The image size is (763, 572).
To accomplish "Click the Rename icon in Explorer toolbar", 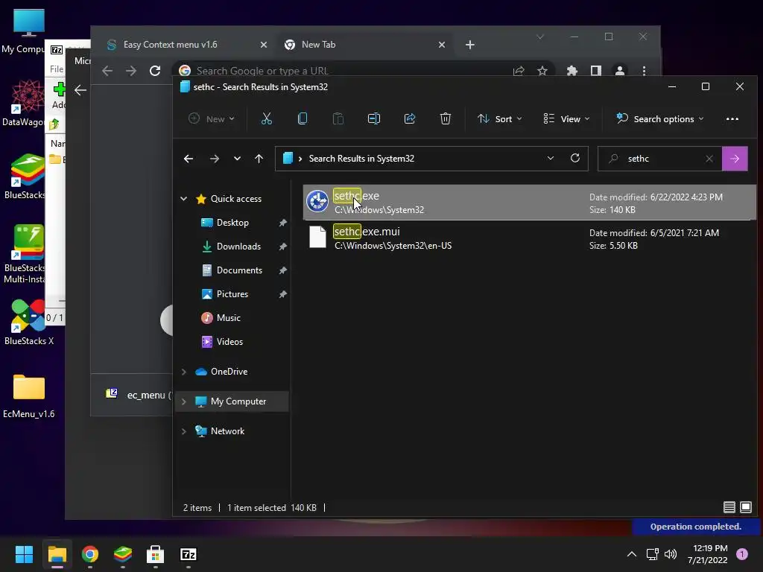I will click(374, 118).
